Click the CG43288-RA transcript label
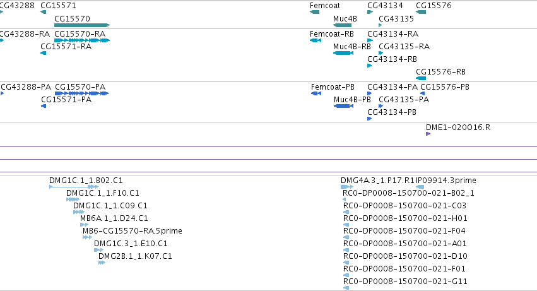Screen dimensions: 537x291 point(25,34)
